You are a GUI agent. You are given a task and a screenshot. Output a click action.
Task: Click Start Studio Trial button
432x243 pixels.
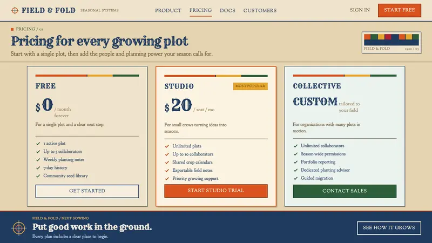(215, 191)
